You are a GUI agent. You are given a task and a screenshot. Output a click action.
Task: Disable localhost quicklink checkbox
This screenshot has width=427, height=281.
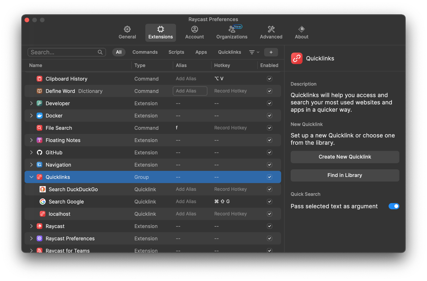click(270, 214)
